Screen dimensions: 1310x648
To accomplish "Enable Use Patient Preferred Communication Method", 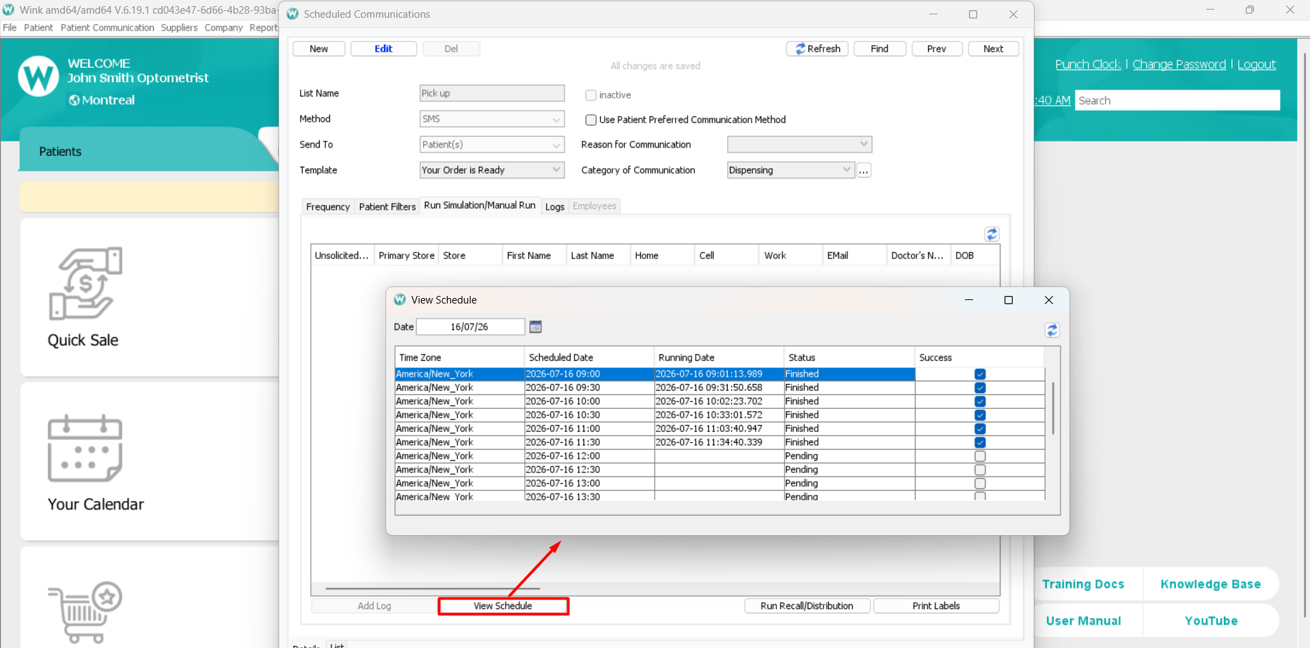I will point(591,120).
